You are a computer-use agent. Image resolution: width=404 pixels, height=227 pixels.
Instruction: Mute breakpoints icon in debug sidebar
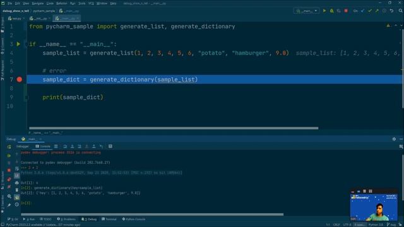coord(9,187)
